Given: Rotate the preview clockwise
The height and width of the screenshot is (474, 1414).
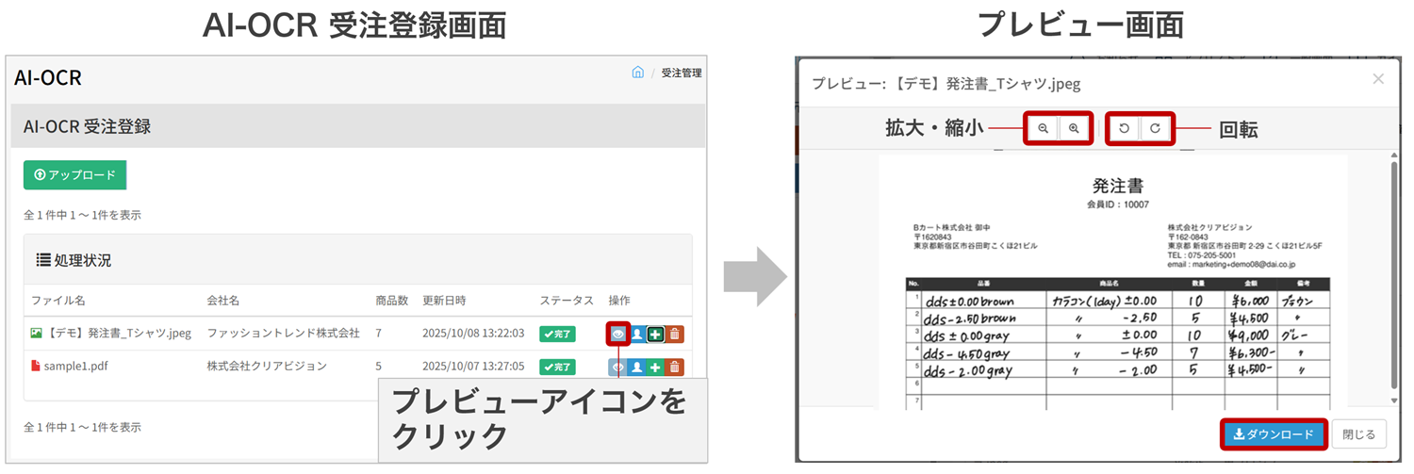Looking at the screenshot, I should pos(1155,128).
